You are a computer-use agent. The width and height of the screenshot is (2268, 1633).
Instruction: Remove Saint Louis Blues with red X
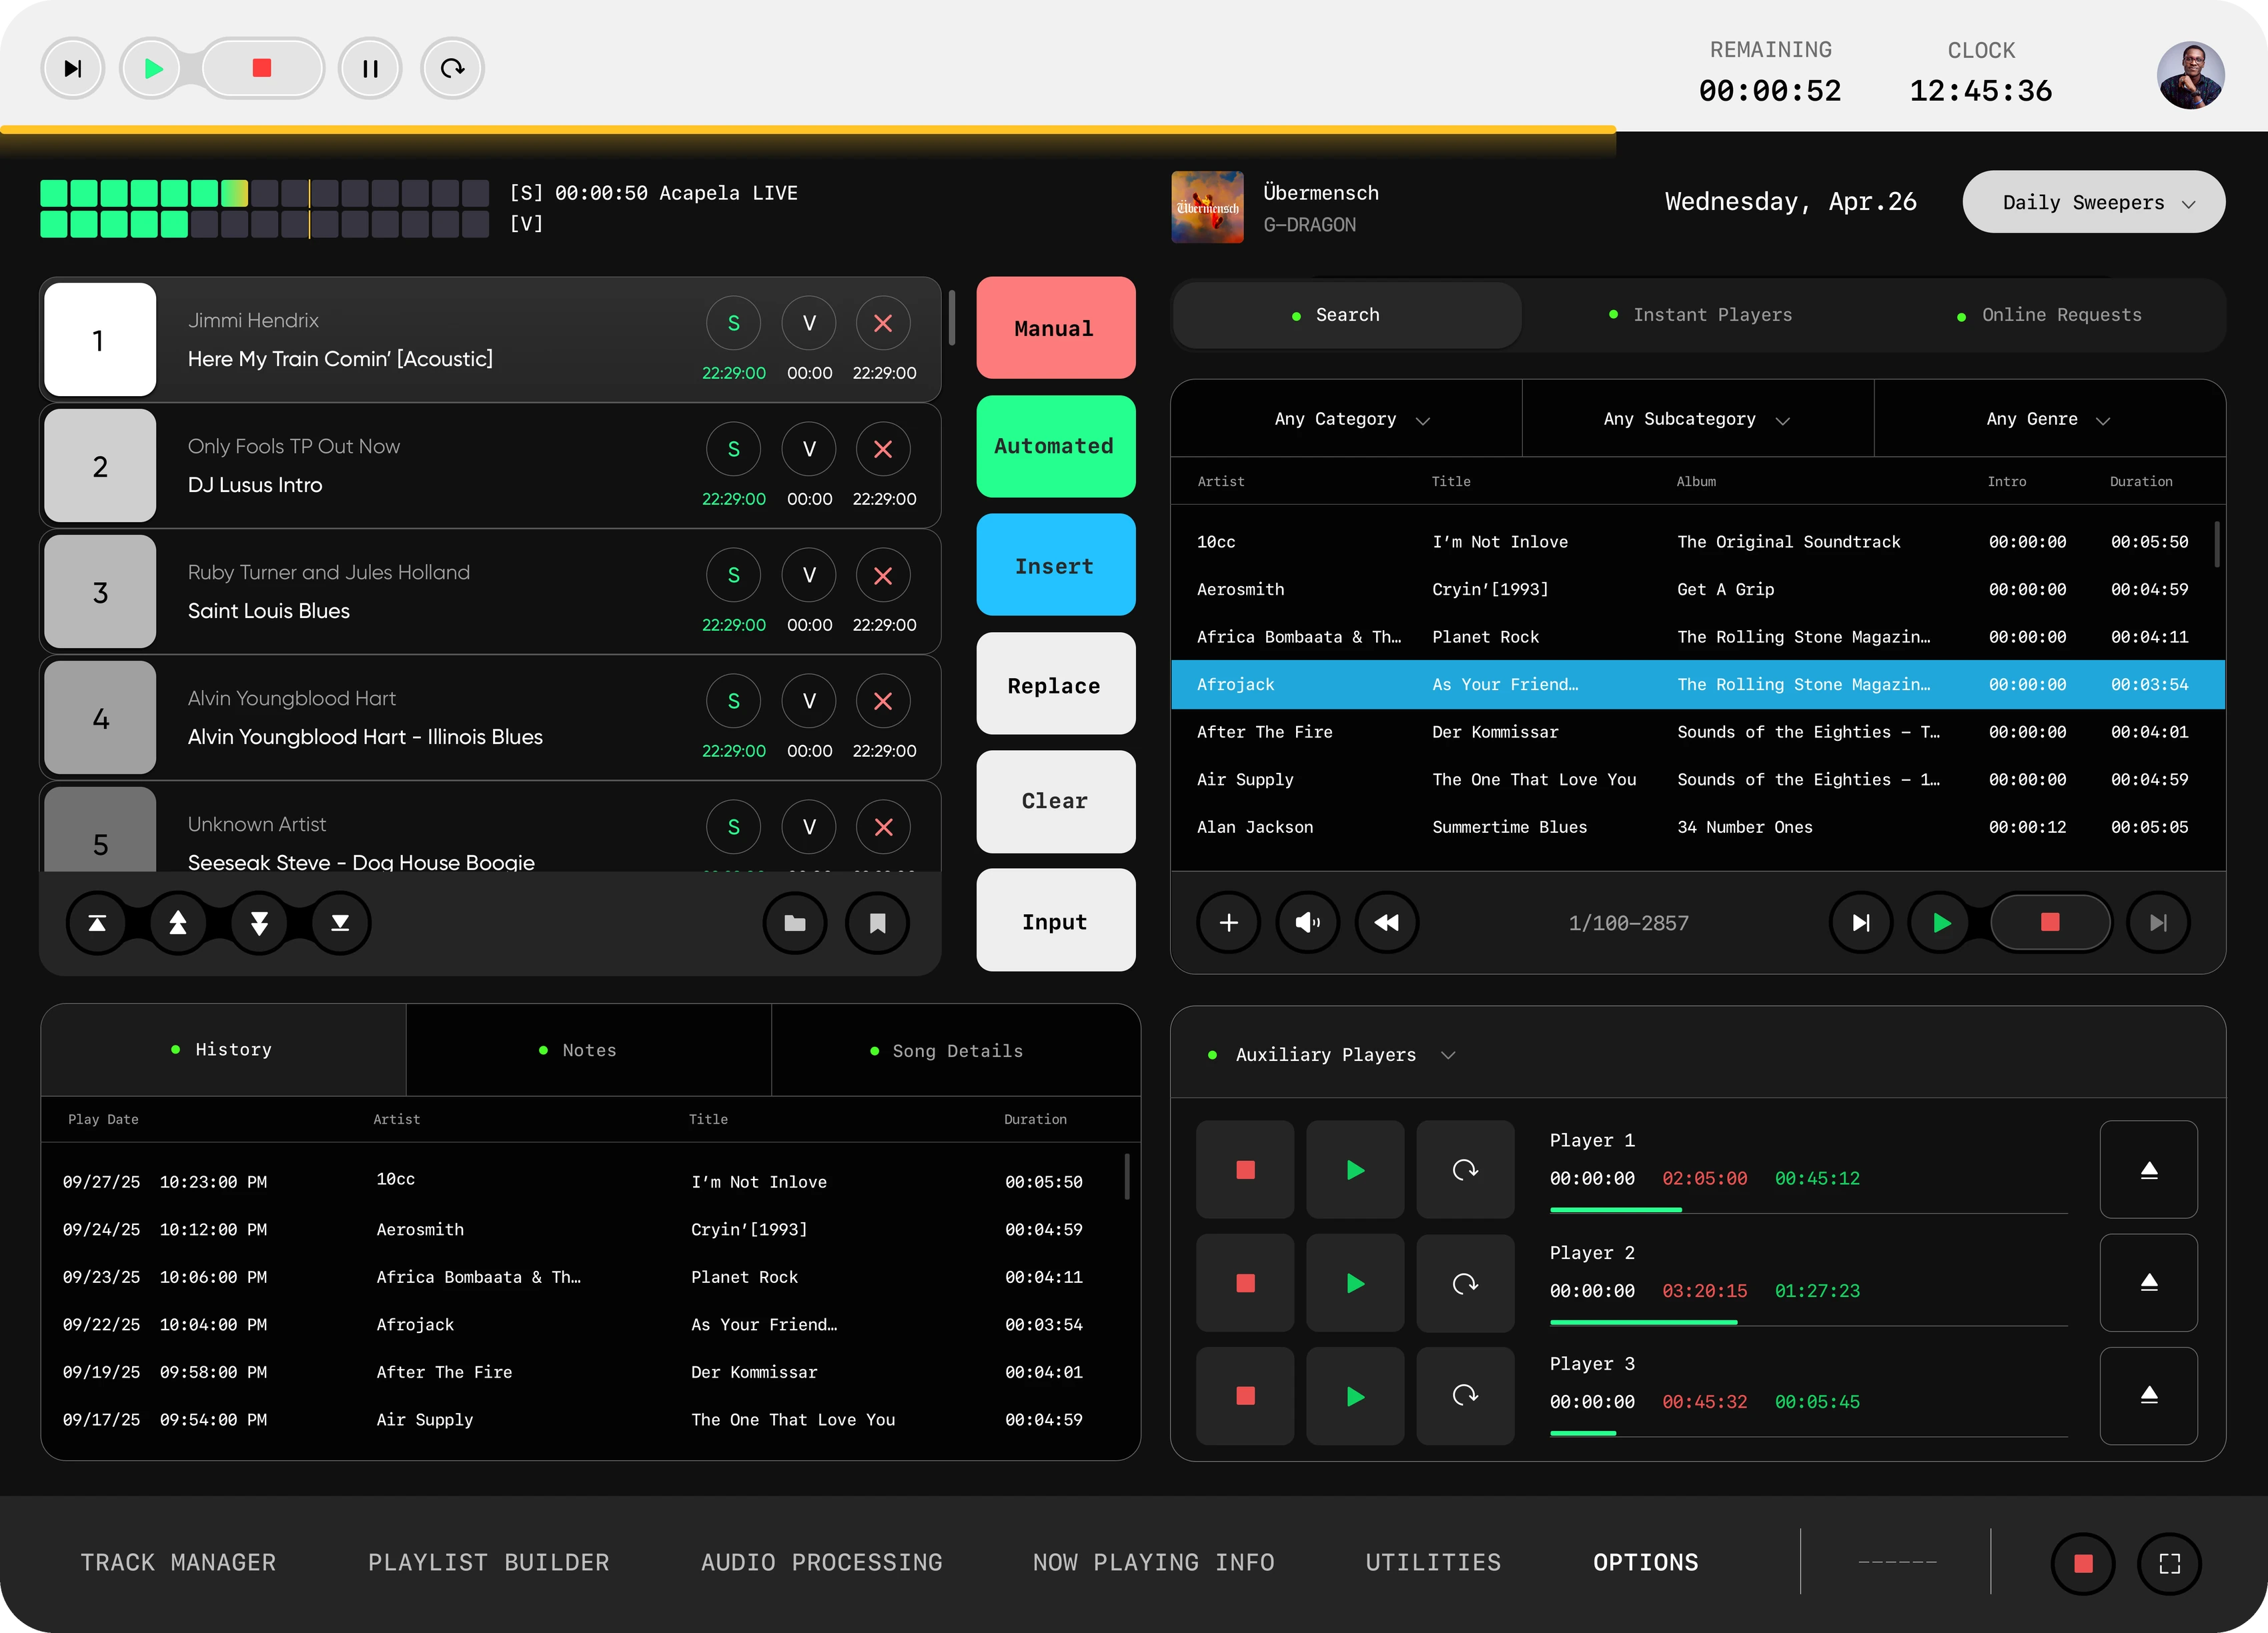coord(883,575)
